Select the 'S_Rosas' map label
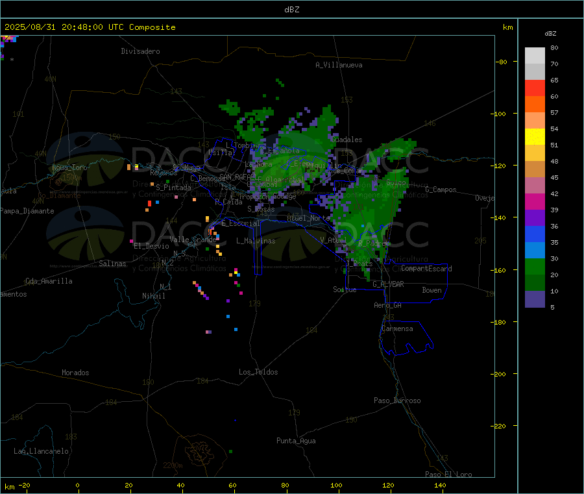The width and height of the screenshot is (584, 494). [261, 209]
